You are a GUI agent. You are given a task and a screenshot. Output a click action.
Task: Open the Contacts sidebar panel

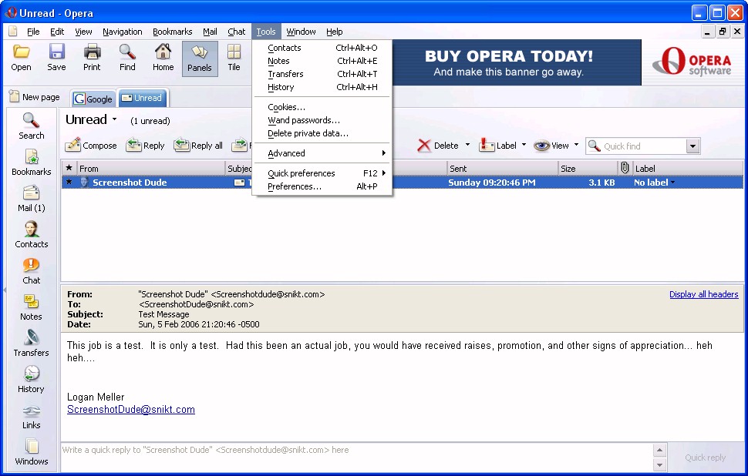(x=32, y=235)
